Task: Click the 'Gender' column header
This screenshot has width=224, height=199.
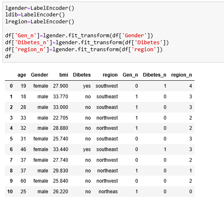Action: (x=40, y=75)
